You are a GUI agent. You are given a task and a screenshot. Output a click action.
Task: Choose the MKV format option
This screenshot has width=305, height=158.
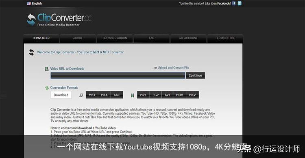192,95
